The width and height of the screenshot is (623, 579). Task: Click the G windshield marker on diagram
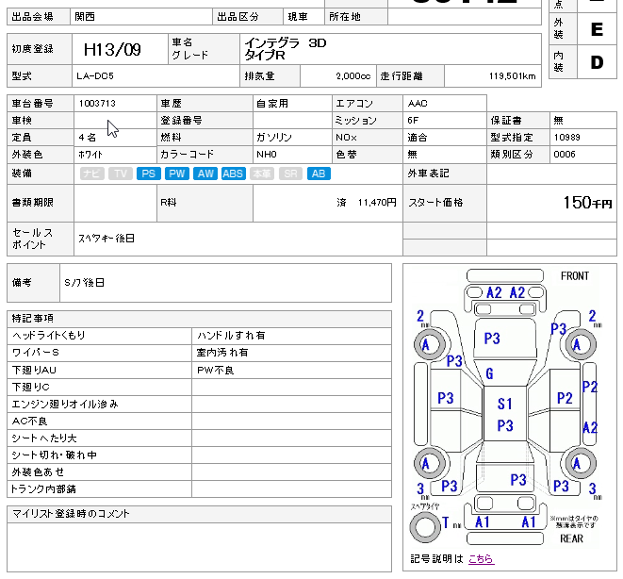coord(489,374)
